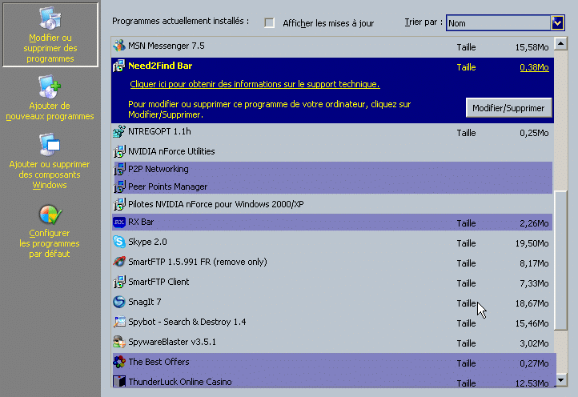Click the MSN Messenger 7.5 icon
The height and width of the screenshot is (397, 578).
click(x=119, y=46)
